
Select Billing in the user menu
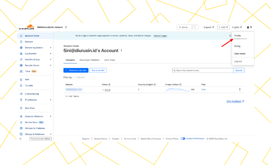pyautogui.click(x=237, y=46)
